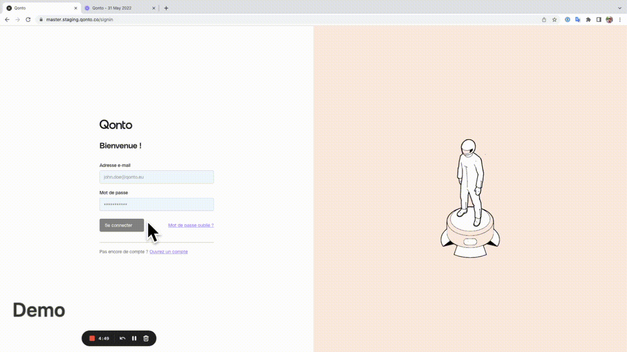Open the translate extension icon
Screen dimensions: 627x352
pyautogui.click(x=578, y=20)
